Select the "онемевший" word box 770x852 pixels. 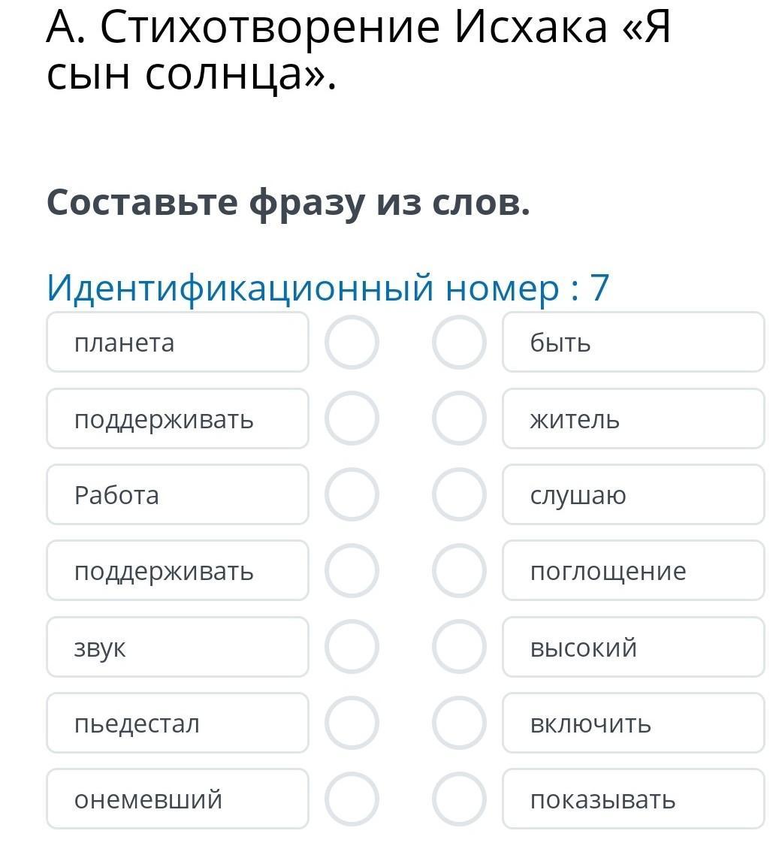(x=177, y=799)
